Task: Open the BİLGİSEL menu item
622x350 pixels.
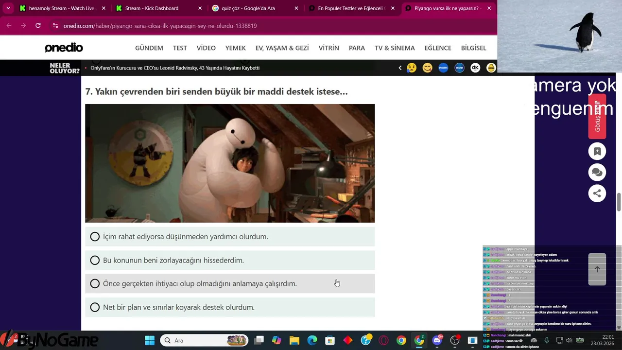Action: pyautogui.click(x=474, y=48)
